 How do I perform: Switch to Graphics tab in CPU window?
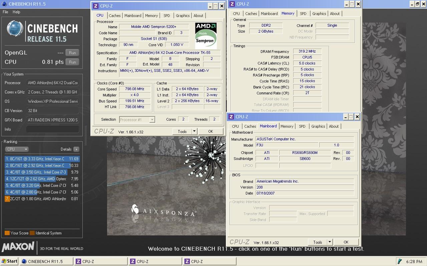[183, 16]
